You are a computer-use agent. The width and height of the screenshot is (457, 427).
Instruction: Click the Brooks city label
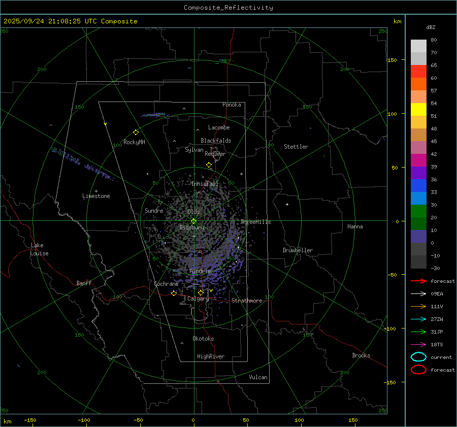coord(361,355)
